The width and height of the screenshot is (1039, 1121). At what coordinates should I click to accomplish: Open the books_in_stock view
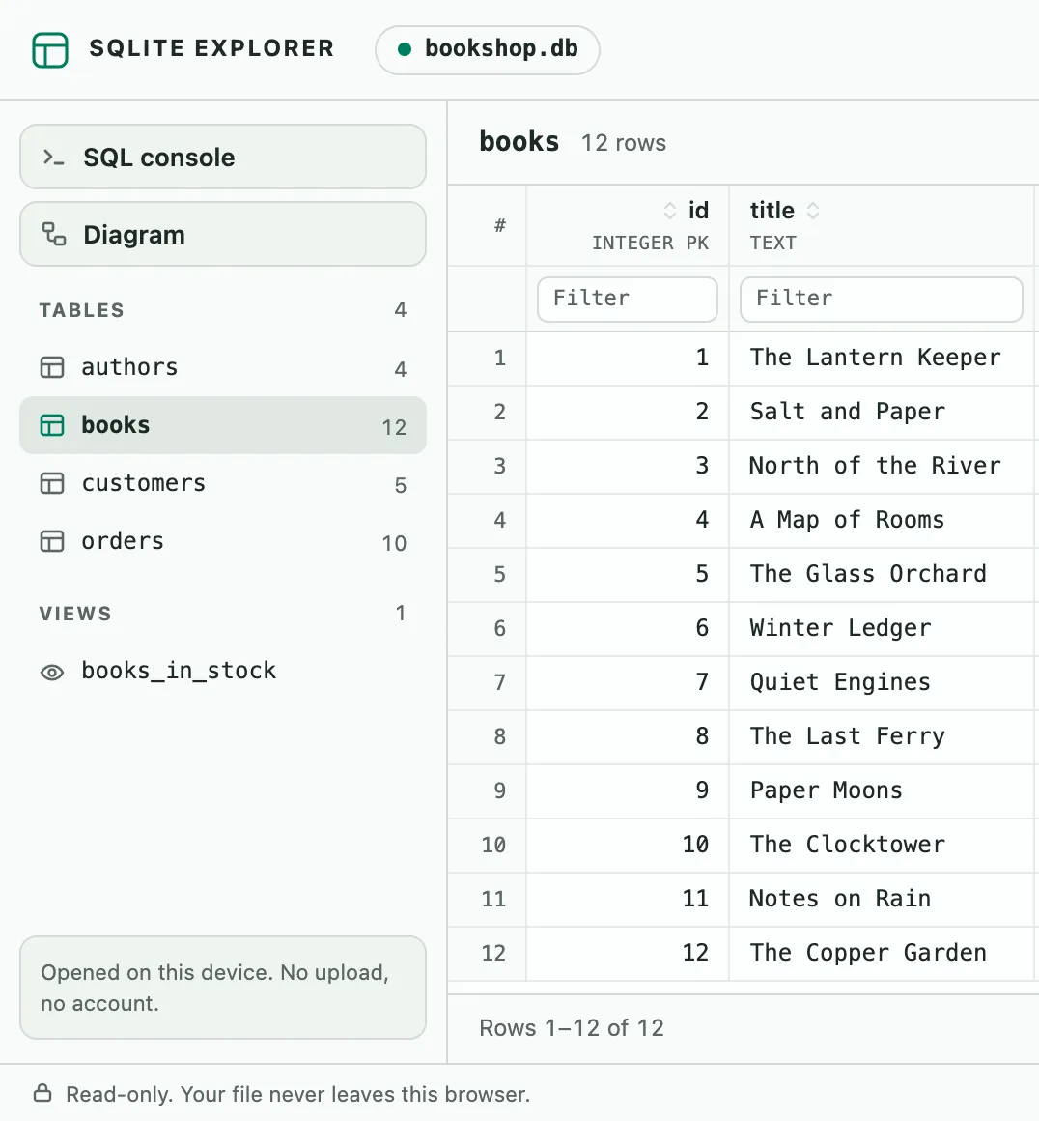223,671
